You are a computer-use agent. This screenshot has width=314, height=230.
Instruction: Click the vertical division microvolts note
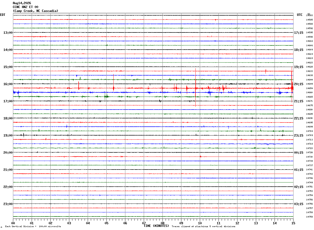point(33,227)
